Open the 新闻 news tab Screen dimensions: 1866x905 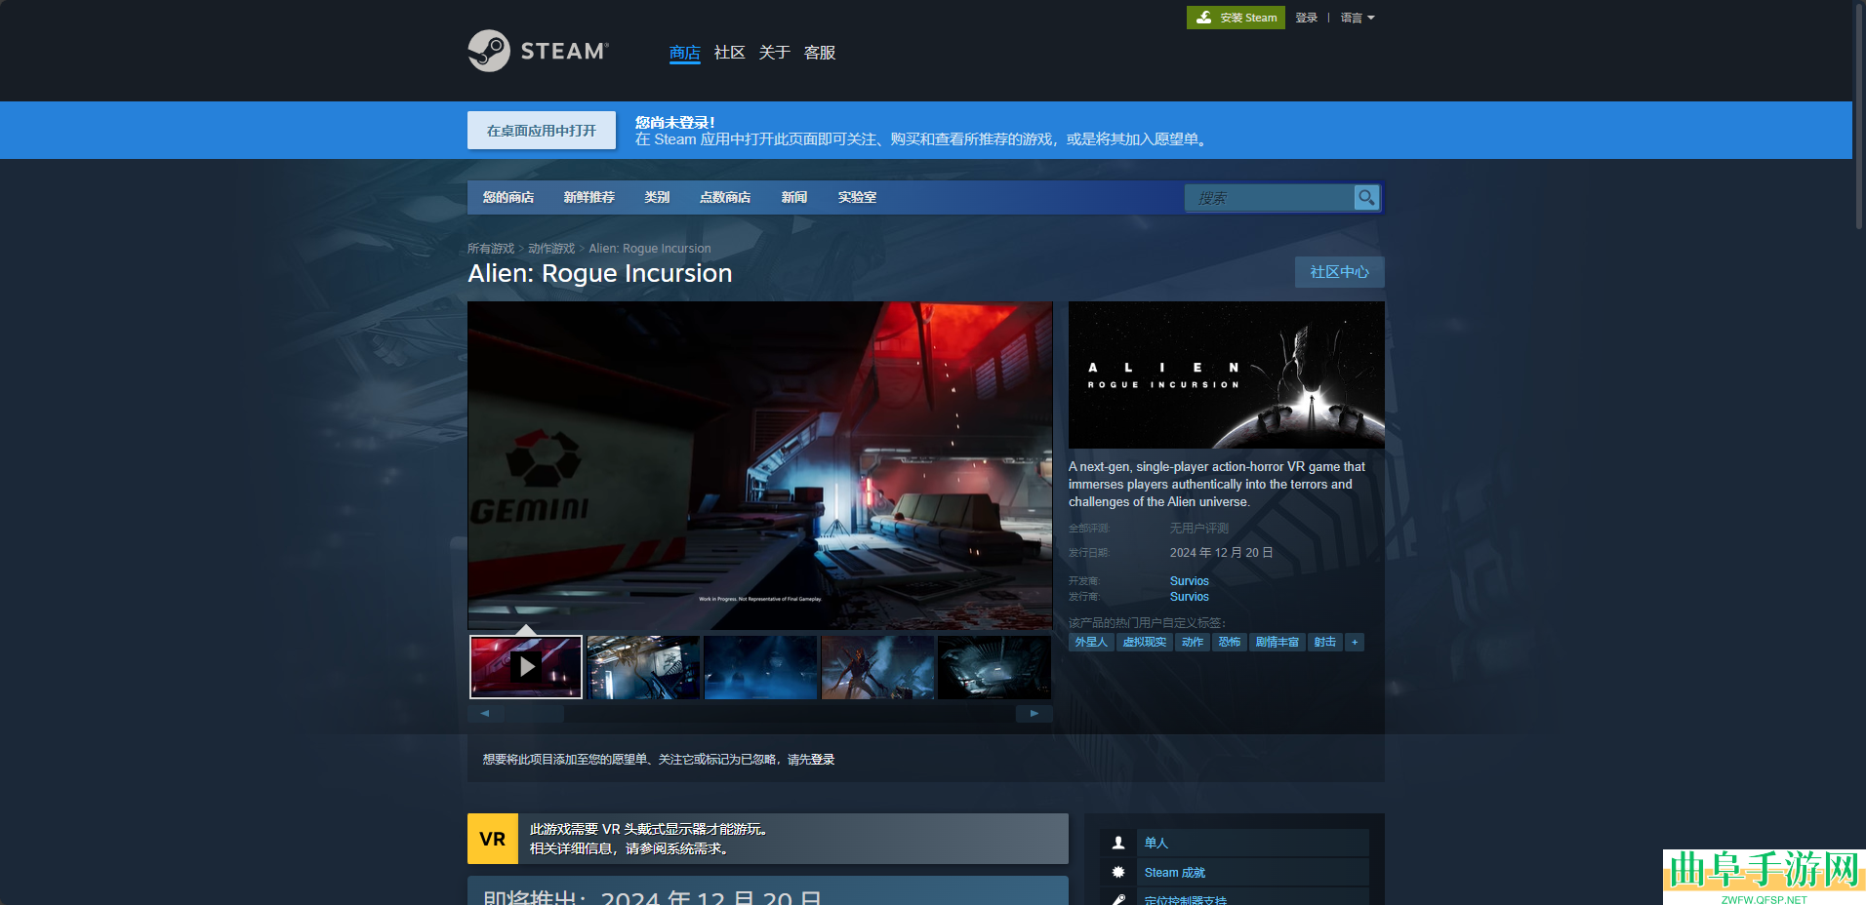(x=794, y=197)
